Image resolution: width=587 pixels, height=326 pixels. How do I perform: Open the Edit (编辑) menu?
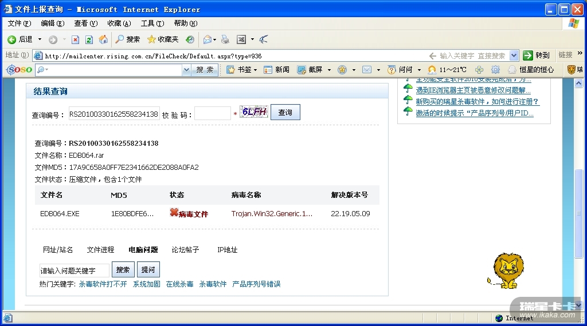[52, 23]
